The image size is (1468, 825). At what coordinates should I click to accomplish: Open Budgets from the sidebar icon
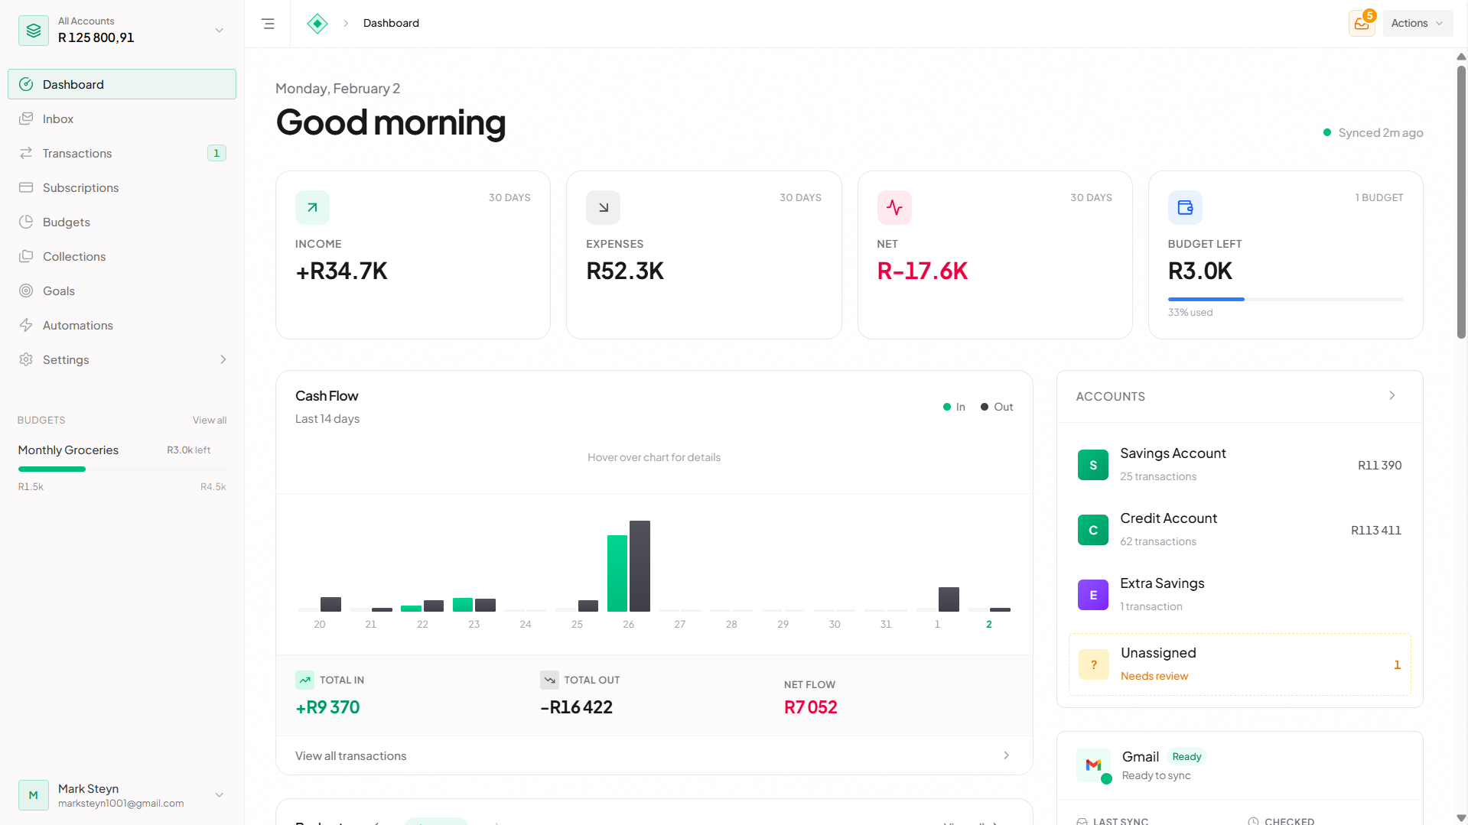pos(26,222)
